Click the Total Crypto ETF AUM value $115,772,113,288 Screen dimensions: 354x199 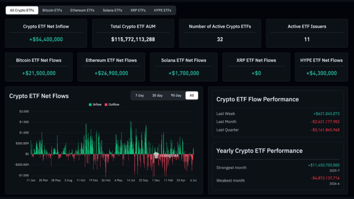tap(133, 39)
